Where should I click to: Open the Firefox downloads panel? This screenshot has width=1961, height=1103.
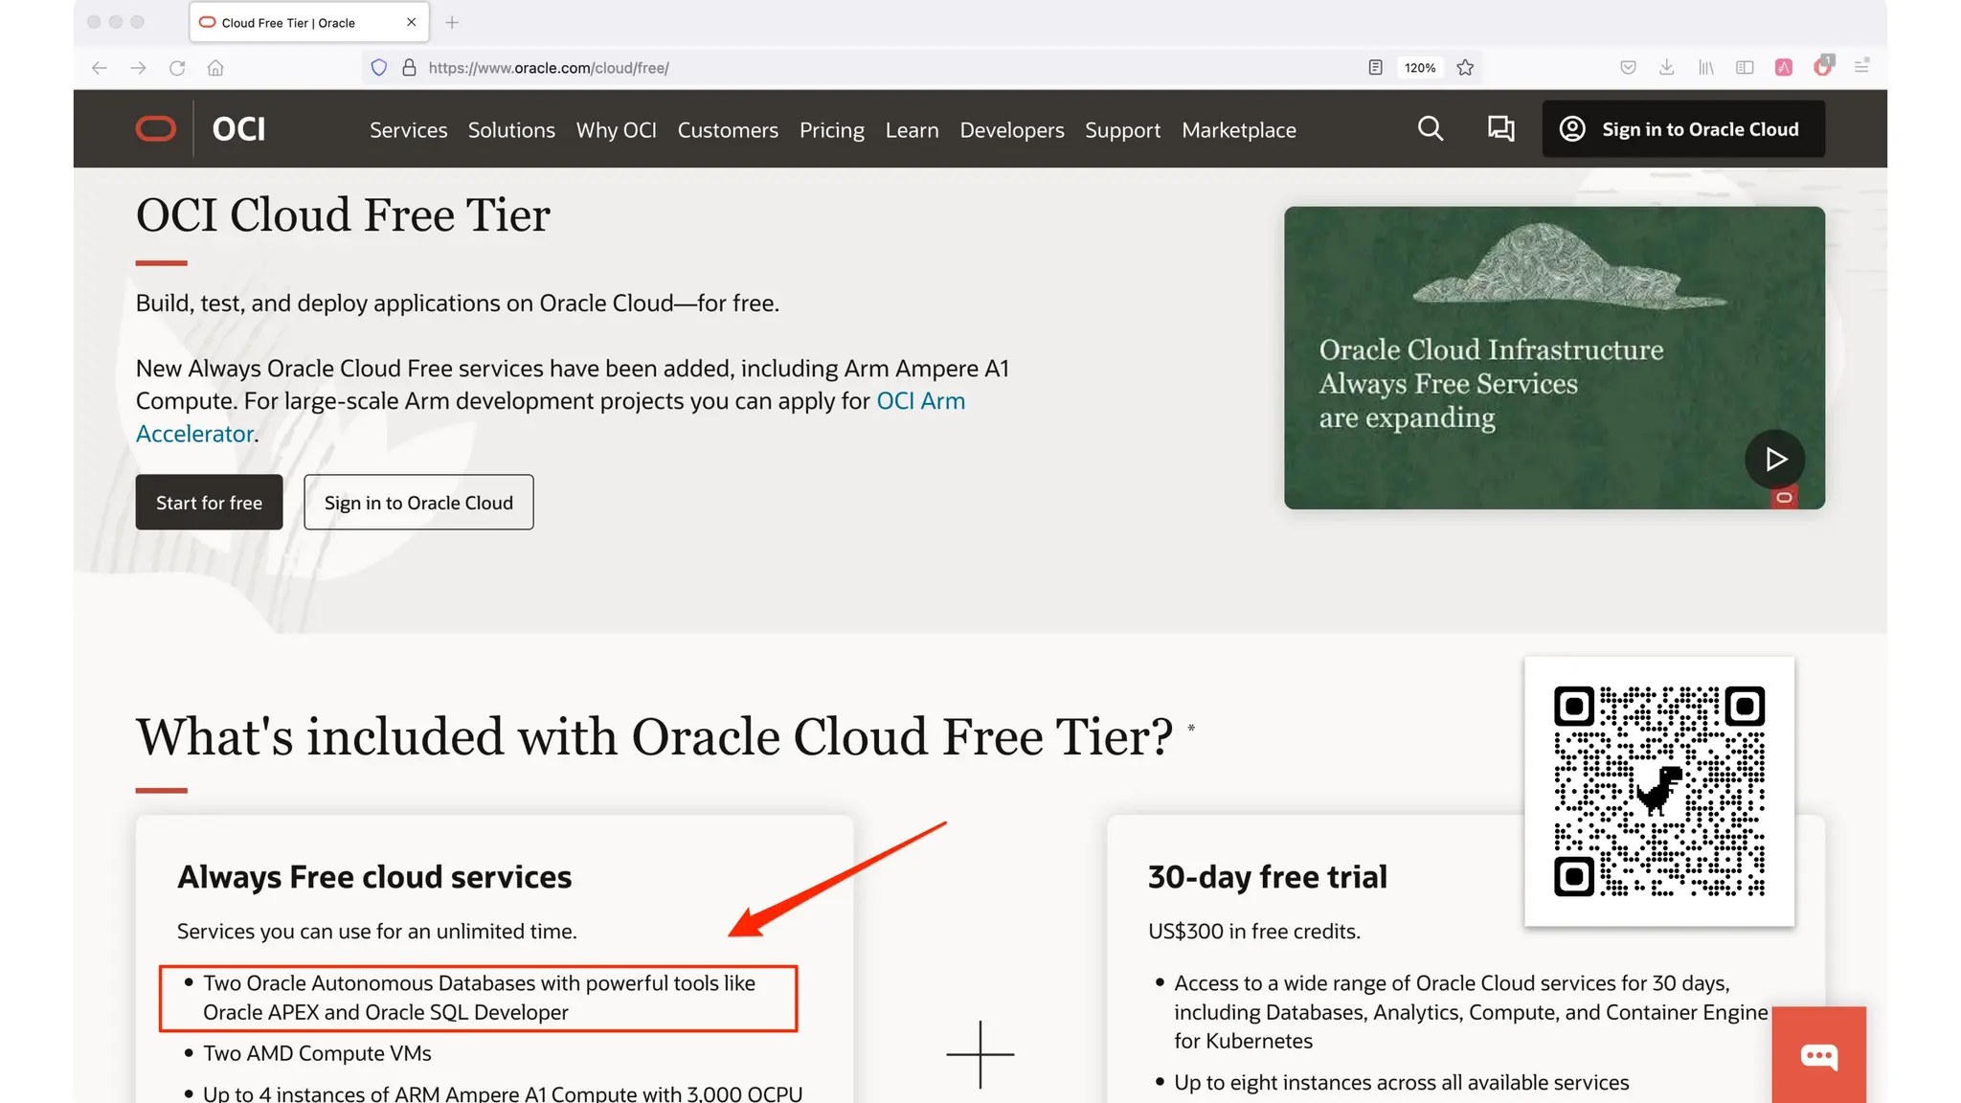(x=1666, y=67)
